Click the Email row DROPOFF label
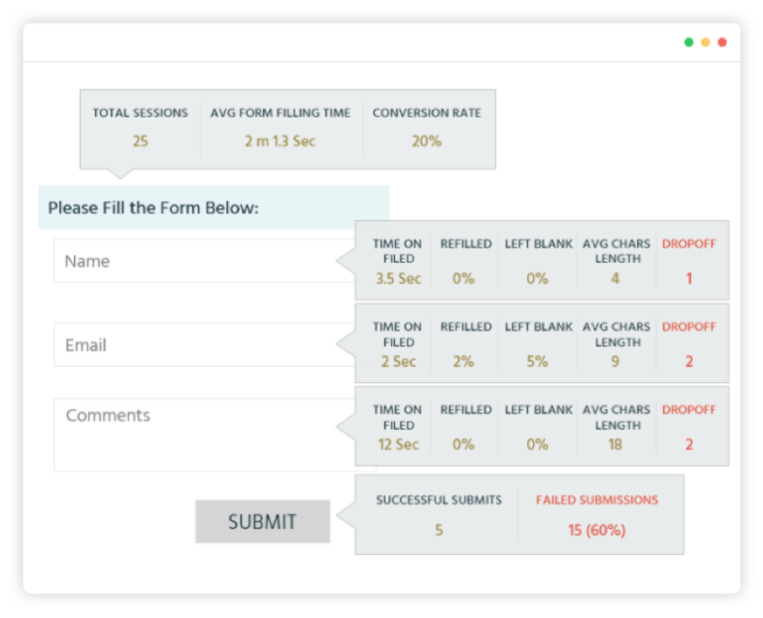The image size is (763, 618). pyautogui.click(x=688, y=327)
